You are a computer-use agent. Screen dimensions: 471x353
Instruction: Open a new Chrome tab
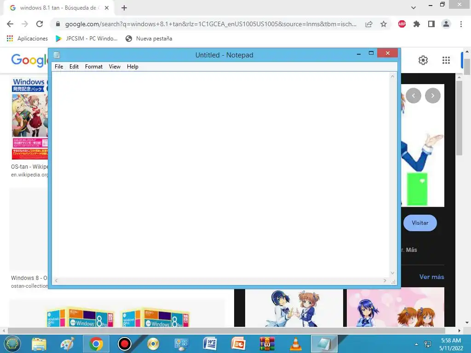point(124,8)
